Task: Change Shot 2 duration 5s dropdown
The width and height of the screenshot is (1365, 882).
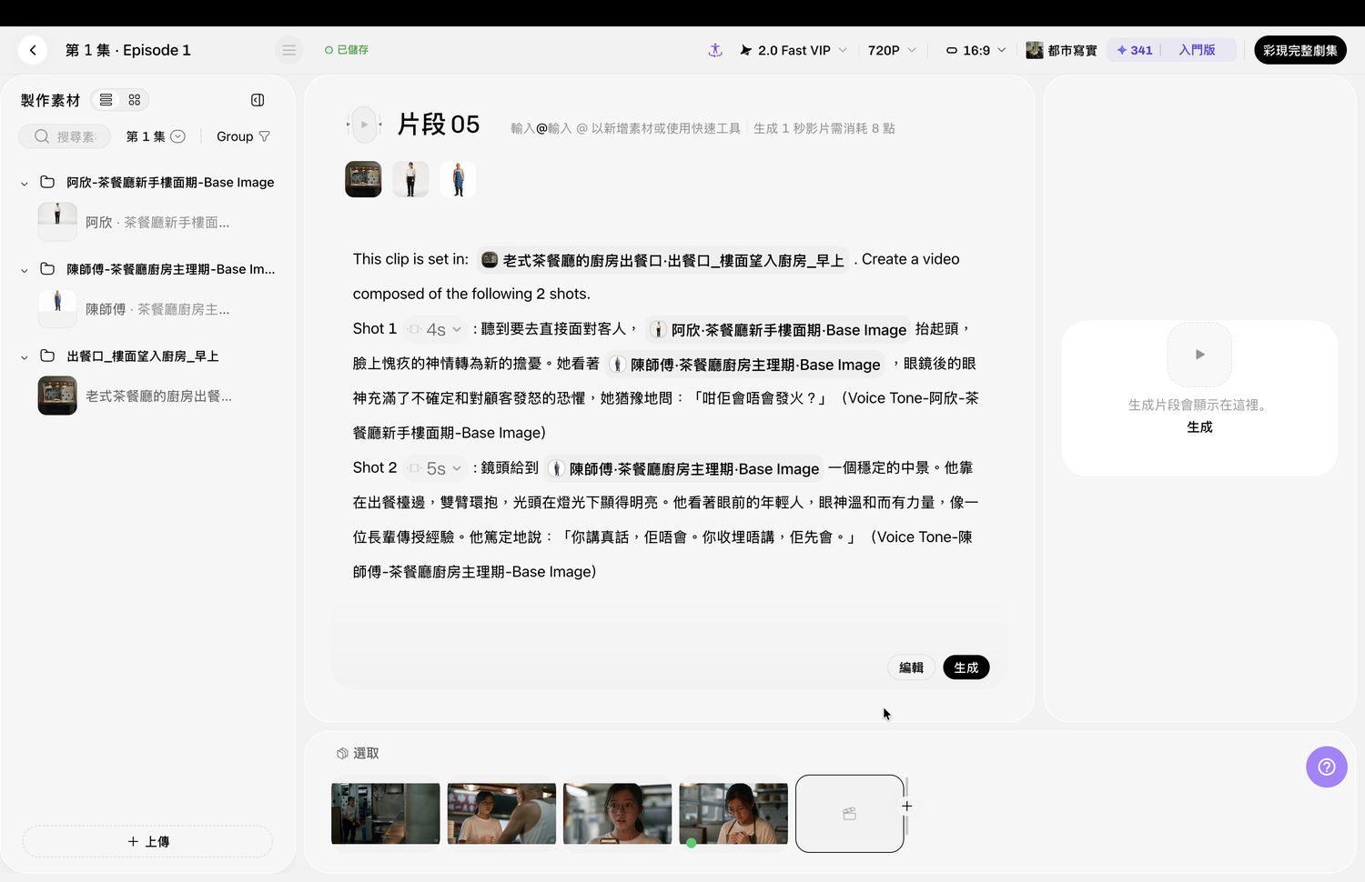Action: point(435,468)
